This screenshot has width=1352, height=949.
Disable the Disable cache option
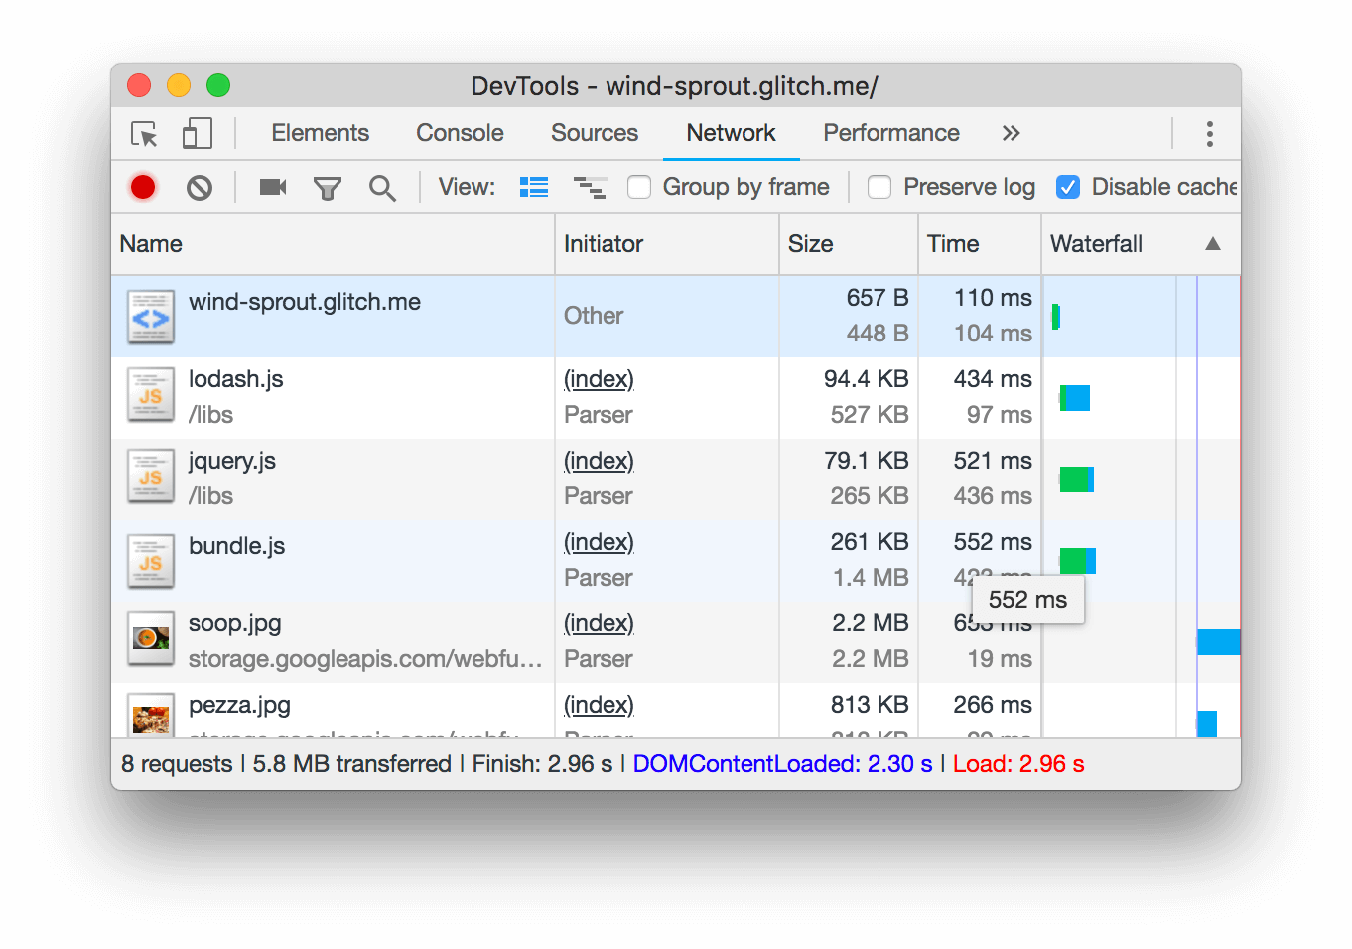pos(1068,187)
